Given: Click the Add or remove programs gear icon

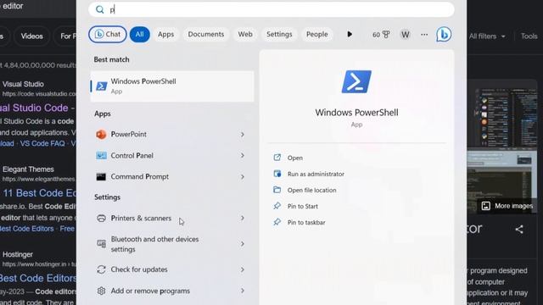Looking at the screenshot, I should pos(101,291).
